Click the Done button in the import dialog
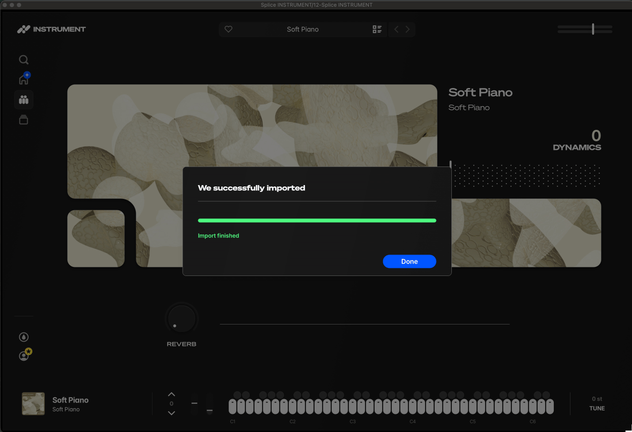 409,261
